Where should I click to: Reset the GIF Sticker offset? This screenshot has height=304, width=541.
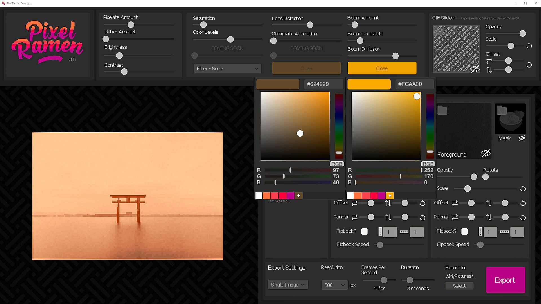[x=529, y=65]
